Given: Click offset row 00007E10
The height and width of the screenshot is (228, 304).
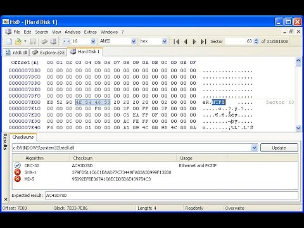Looking at the screenshot, I should click(x=25, y=108).
